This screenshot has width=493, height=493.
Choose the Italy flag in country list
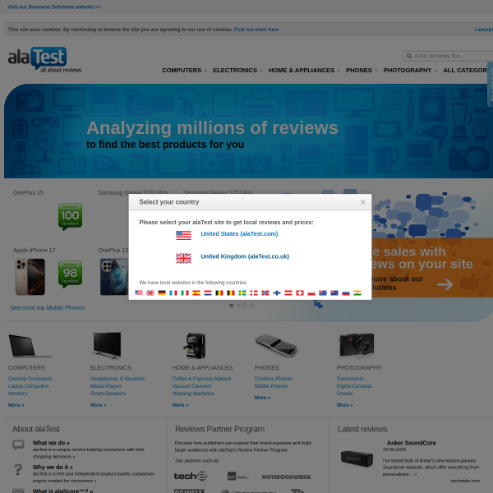[x=185, y=293]
